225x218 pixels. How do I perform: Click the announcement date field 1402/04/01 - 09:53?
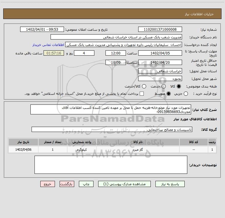tap(42, 30)
